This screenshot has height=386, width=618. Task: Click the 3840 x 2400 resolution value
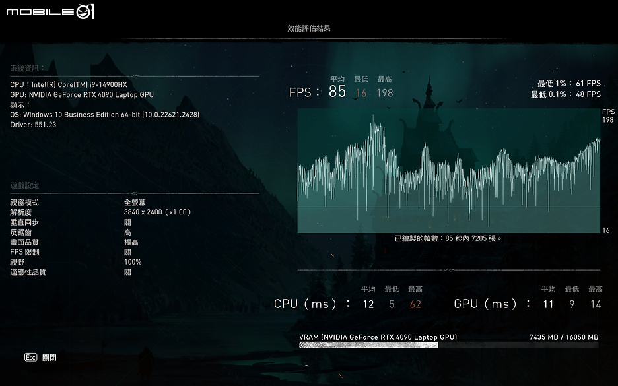(x=158, y=212)
